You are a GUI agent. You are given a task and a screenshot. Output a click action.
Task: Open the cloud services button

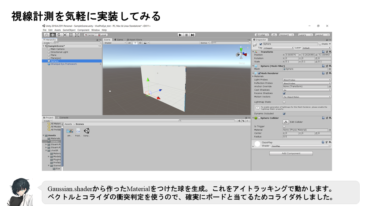coord(274,35)
